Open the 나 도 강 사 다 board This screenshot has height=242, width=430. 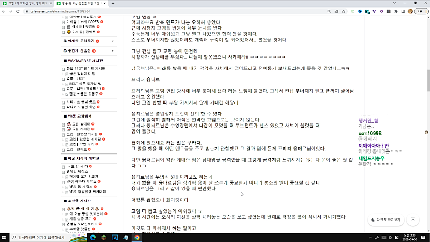(x=77, y=166)
